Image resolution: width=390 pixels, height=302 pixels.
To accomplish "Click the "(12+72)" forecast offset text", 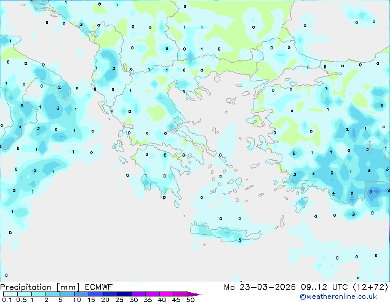I will point(370,287).
